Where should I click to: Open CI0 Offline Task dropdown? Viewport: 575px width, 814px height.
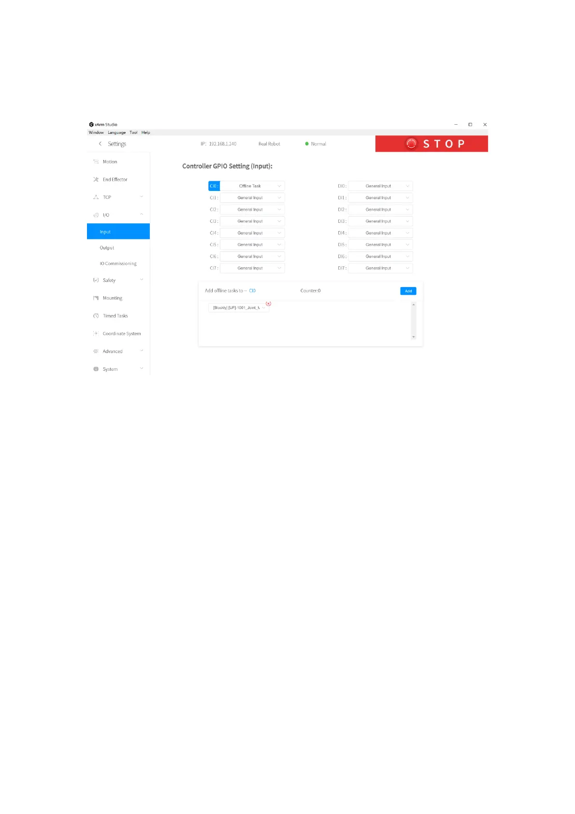pos(252,186)
